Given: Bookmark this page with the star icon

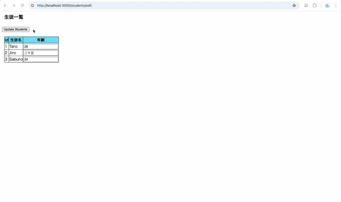Looking at the screenshot, I should coord(294,5).
